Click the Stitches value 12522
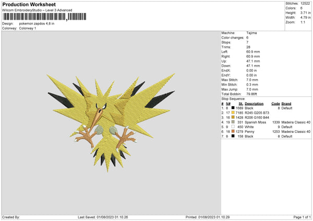Viewport: 313px width, 221px height. pos(305,4)
